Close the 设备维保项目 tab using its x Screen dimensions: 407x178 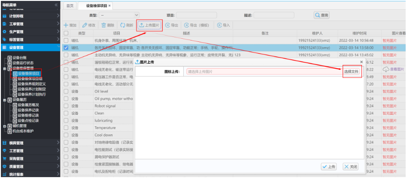click(x=109, y=6)
